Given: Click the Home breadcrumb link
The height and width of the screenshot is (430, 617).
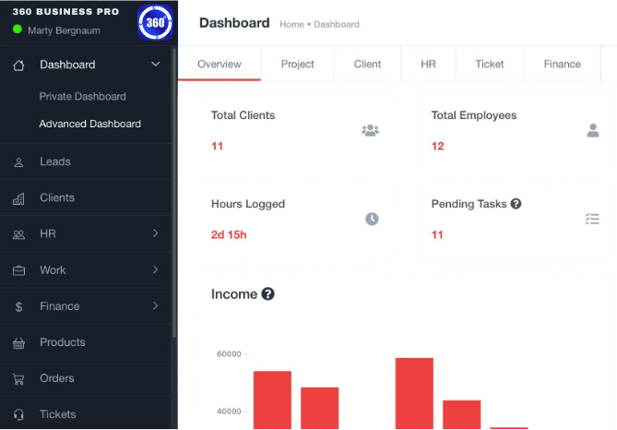Looking at the screenshot, I should (292, 24).
